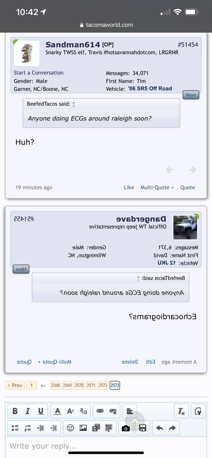Toggle italic formatting in reply editor
The width and height of the screenshot is (212, 458).
tap(28, 411)
